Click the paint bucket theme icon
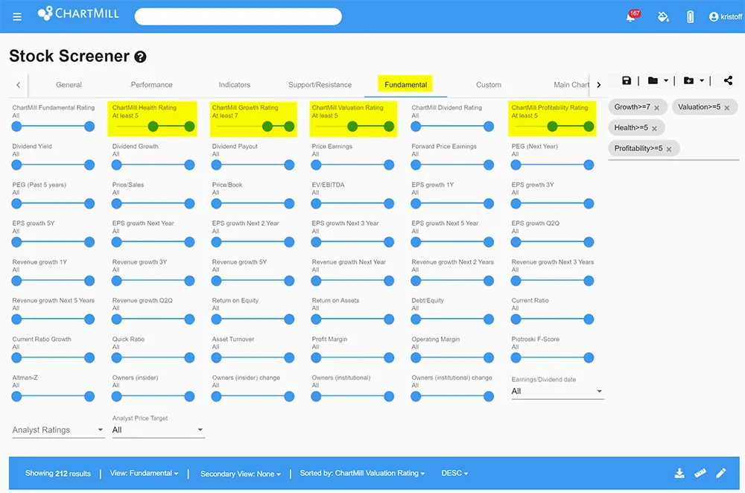 click(x=663, y=17)
